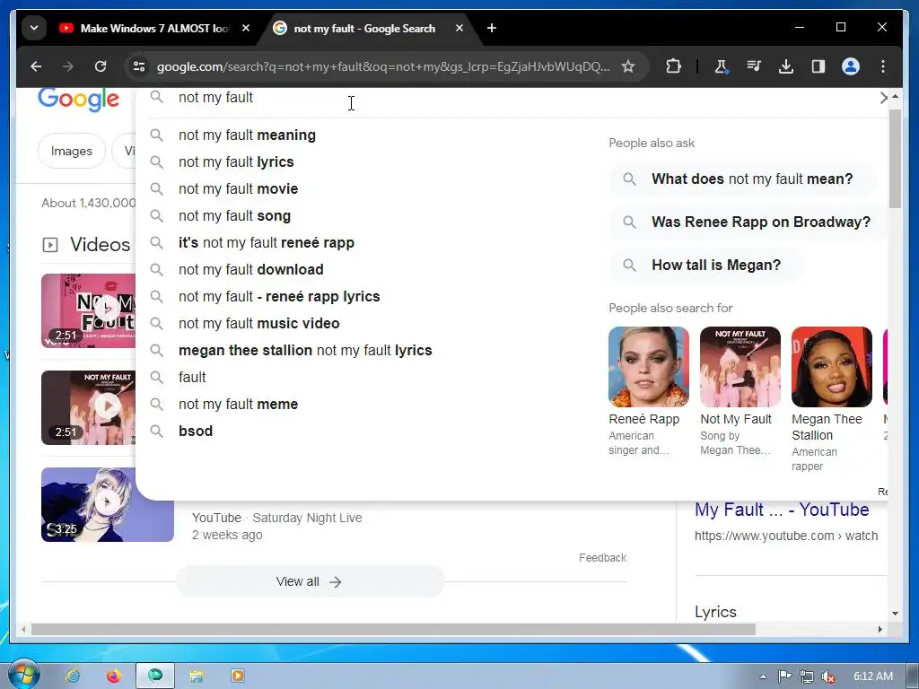
Task: Open Chrome three-dot menu
Action: coord(883,66)
